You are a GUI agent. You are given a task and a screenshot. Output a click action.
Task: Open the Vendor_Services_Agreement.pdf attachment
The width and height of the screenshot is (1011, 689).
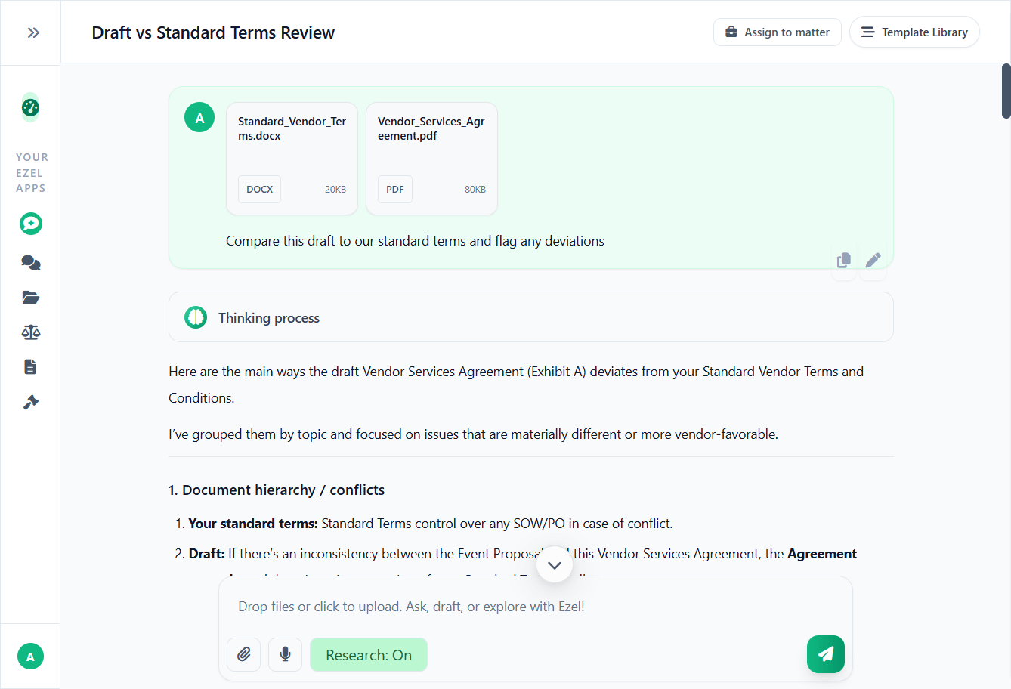(431, 158)
